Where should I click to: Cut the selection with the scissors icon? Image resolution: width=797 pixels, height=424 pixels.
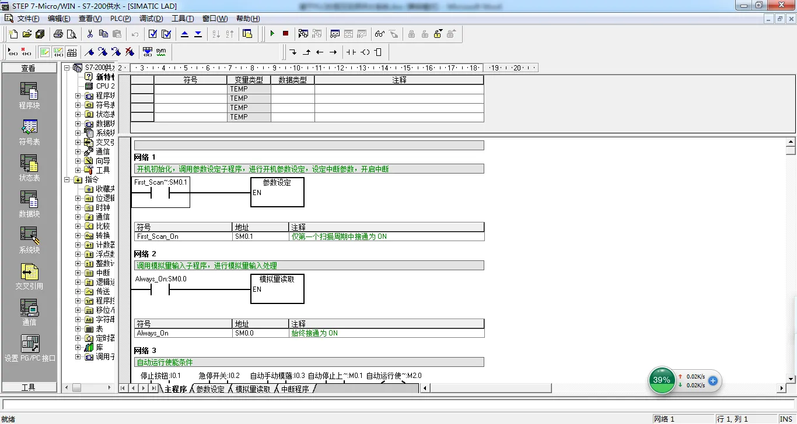click(x=90, y=34)
